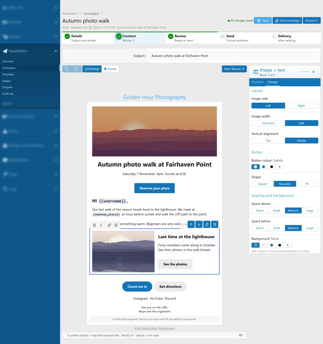Switch to the Content tab

tap(257, 82)
